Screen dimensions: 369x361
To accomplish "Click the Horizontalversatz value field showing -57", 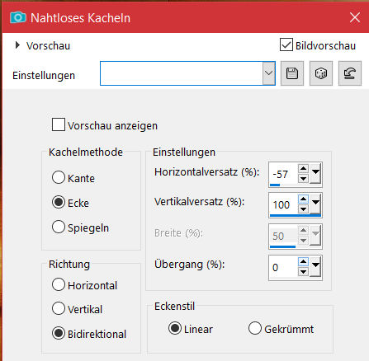I will (283, 174).
